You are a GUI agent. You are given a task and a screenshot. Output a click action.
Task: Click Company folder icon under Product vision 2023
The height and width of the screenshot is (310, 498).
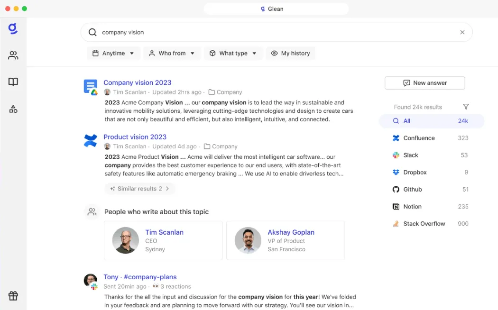pyautogui.click(x=207, y=146)
